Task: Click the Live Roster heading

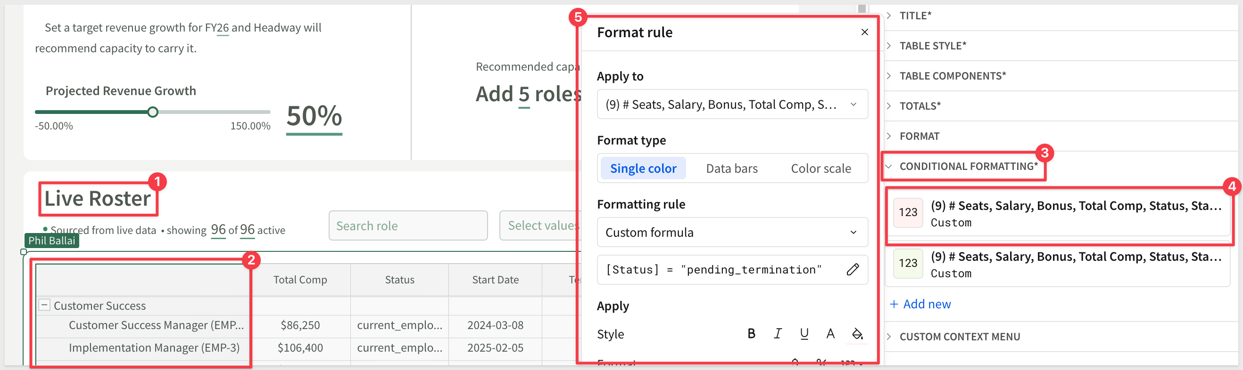Action: (x=98, y=199)
